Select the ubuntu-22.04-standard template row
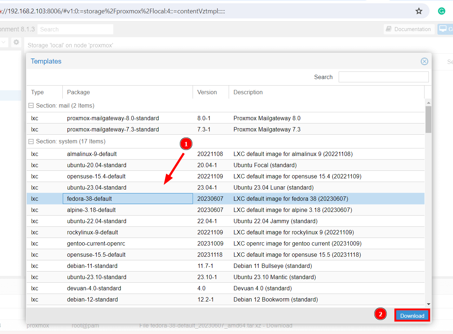The image size is (453, 334). click(x=96, y=221)
